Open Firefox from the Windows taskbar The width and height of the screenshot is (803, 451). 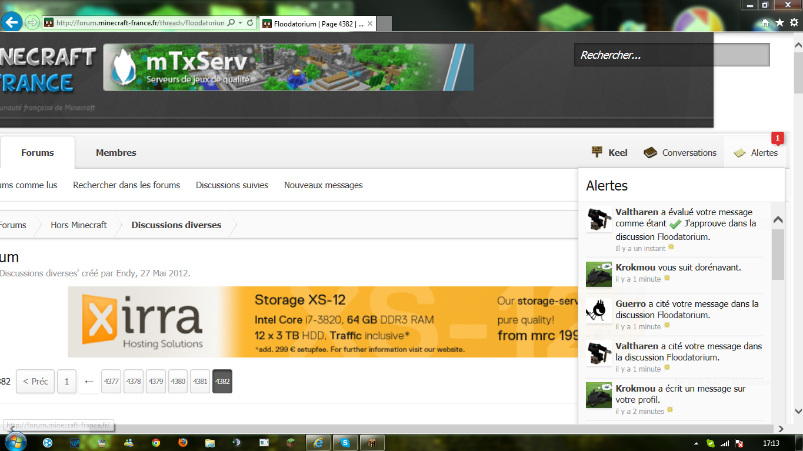click(x=182, y=442)
